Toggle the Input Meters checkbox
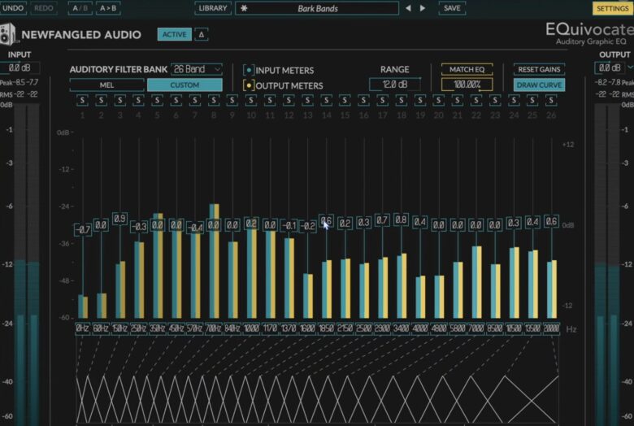This screenshot has height=426, width=634. pos(249,71)
